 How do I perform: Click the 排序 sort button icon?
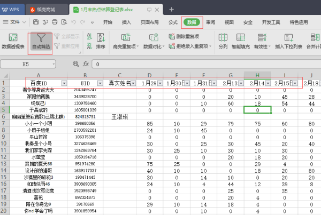click(x=101, y=38)
